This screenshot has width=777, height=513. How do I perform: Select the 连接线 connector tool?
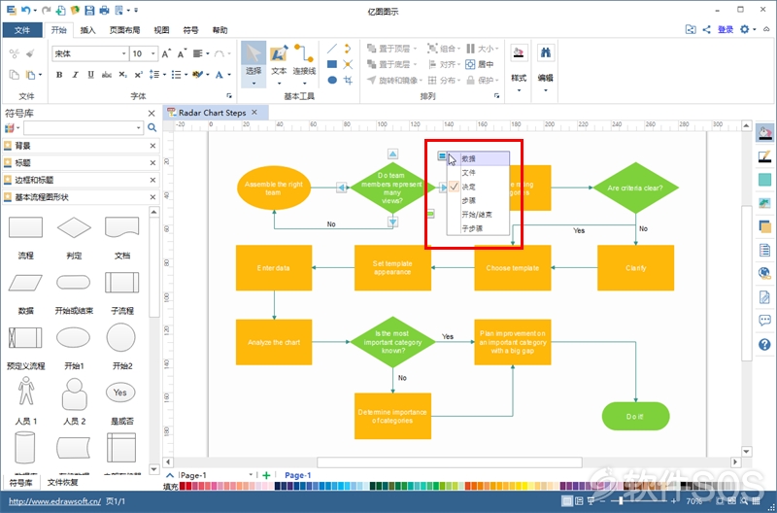[x=304, y=64]
